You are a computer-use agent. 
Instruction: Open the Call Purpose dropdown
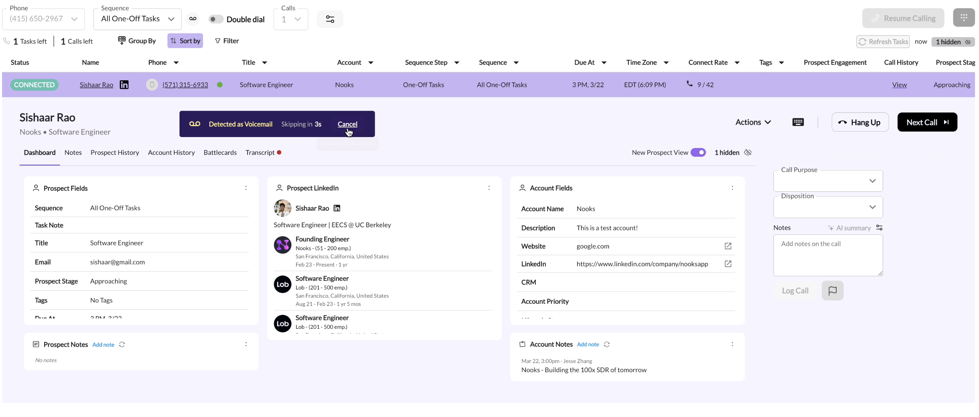tap(828, 181)
